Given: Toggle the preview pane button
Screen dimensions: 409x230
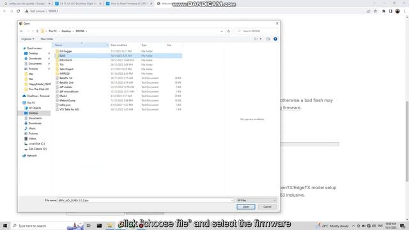Looking at the screenshot, I should 268,39.
